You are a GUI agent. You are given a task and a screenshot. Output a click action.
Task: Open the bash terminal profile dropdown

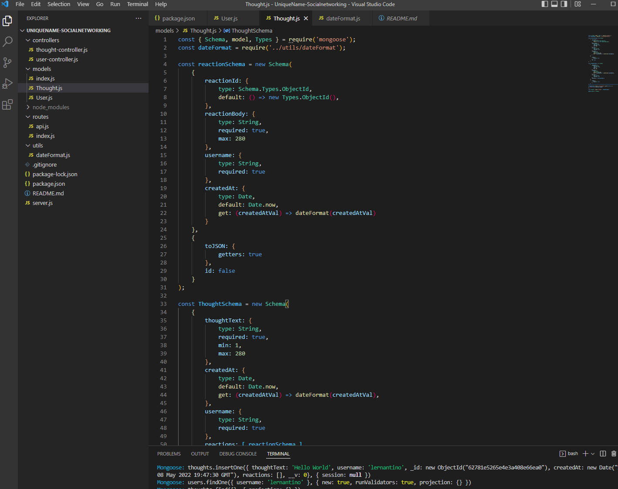(593, 453)
